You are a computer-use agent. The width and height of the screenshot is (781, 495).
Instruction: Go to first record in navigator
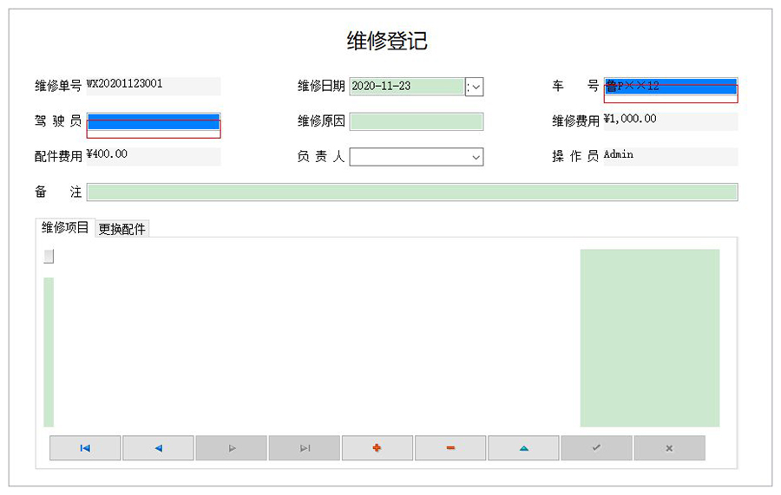coord(85,448)
